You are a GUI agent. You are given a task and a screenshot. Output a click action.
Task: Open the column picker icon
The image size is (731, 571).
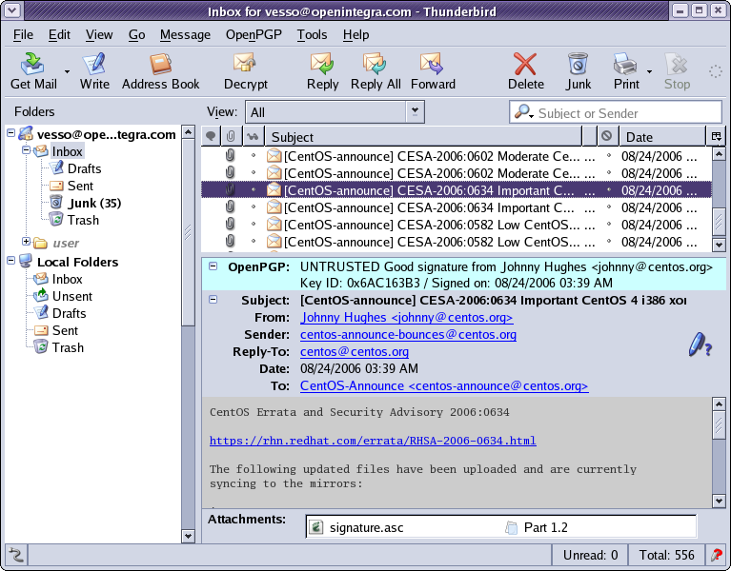click(x=716, y=136)
